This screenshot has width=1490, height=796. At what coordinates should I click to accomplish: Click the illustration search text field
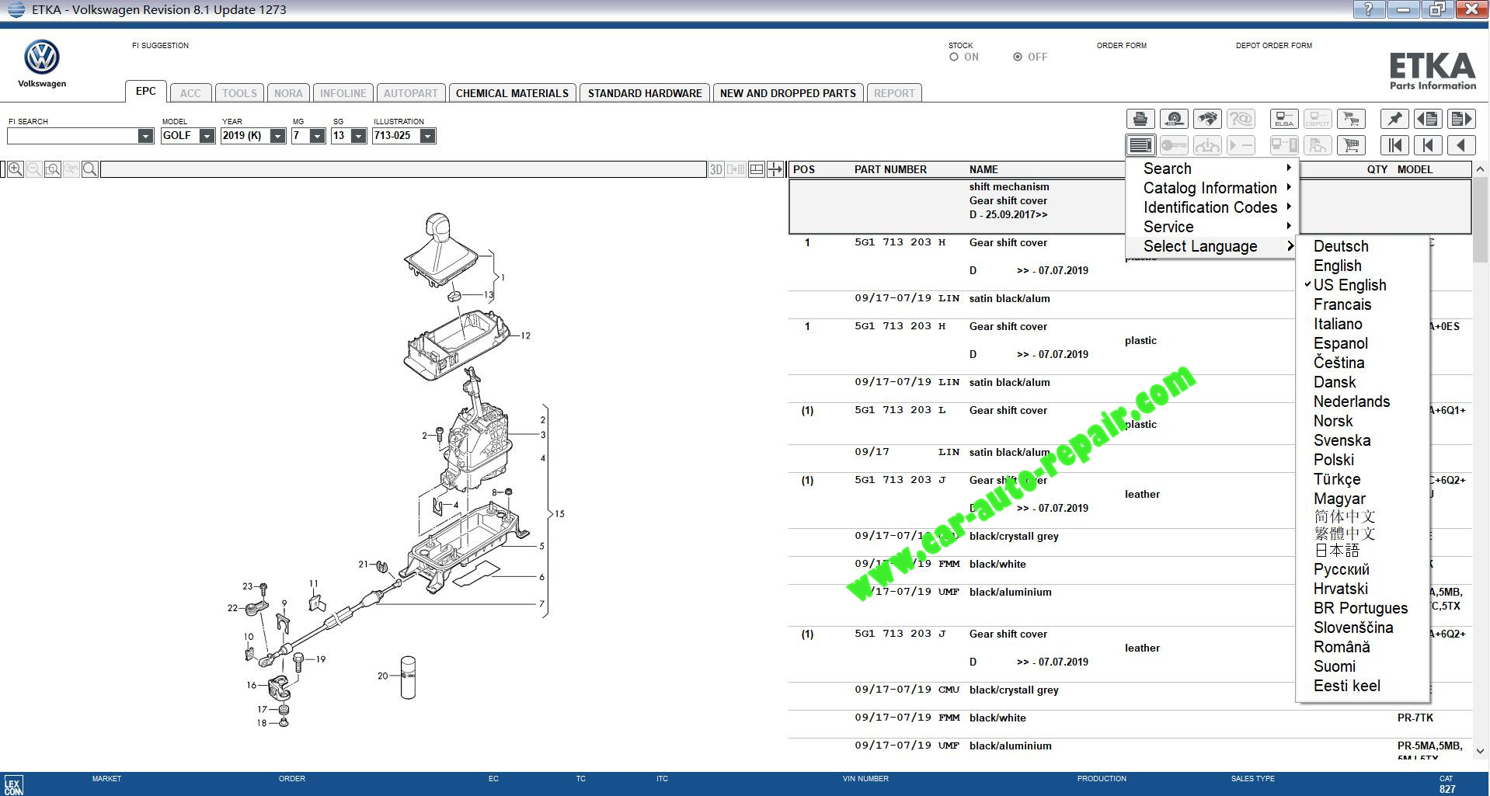click(403, 169)
